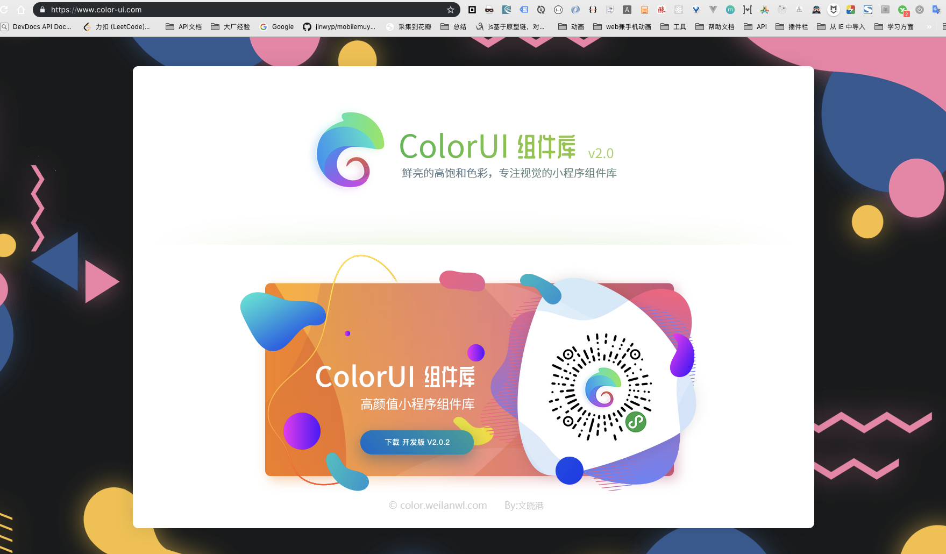Click the lock icon in the address bar
This screenshot has width=946, height=554.
[42, 10]
